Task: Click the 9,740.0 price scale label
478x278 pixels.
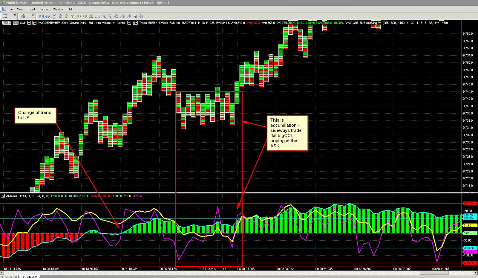Action: [x=468, y=106]
